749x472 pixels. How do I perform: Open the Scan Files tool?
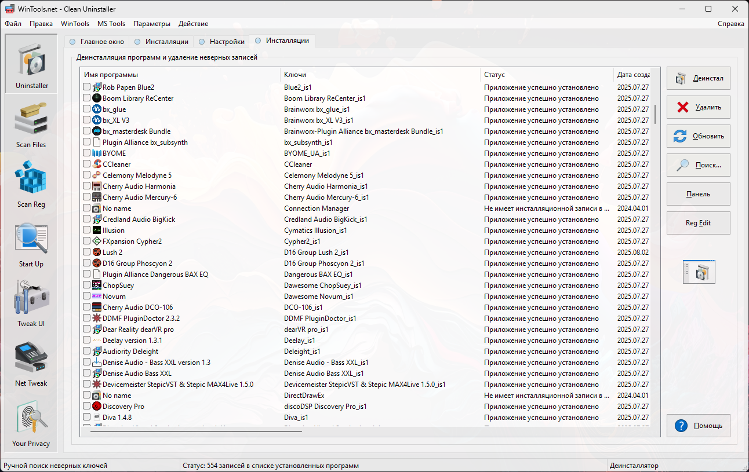pos(31,124)
